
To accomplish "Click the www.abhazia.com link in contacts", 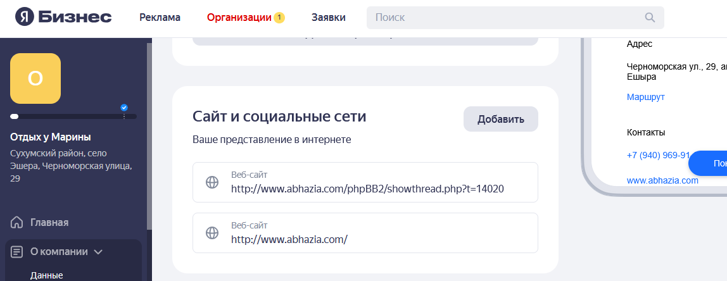I will 662,180.
